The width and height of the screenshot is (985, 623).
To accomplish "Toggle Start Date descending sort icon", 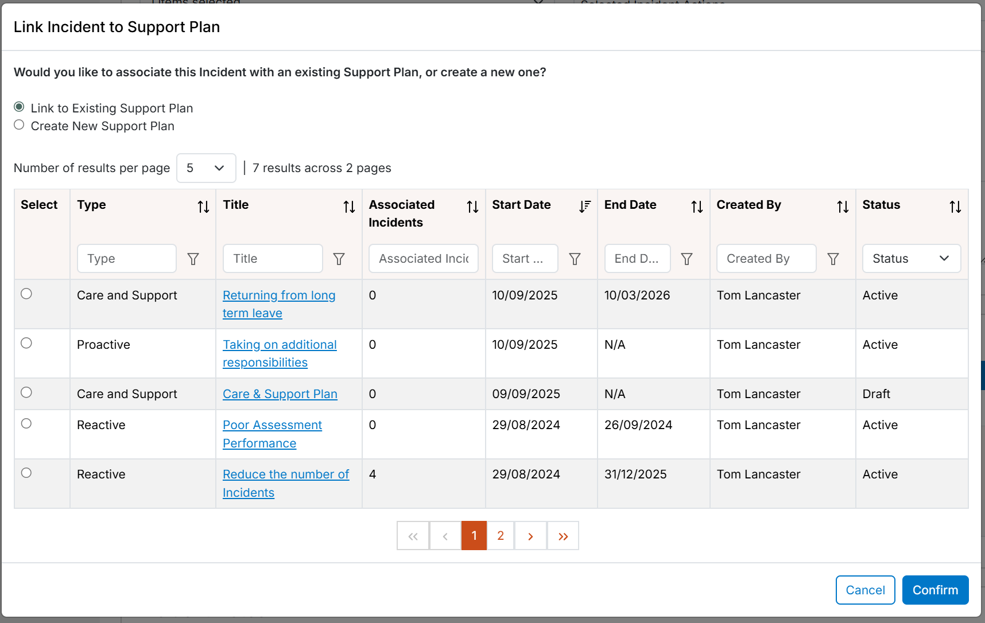I will pyautogui.click(x=584, y=207).
